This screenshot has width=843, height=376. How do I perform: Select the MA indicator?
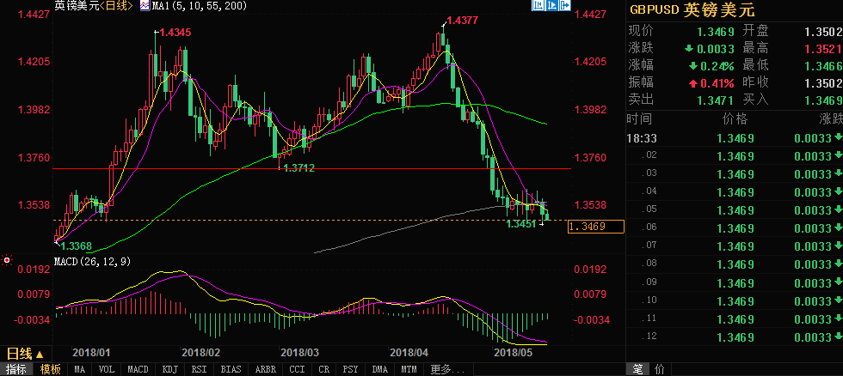click(80, 369)
